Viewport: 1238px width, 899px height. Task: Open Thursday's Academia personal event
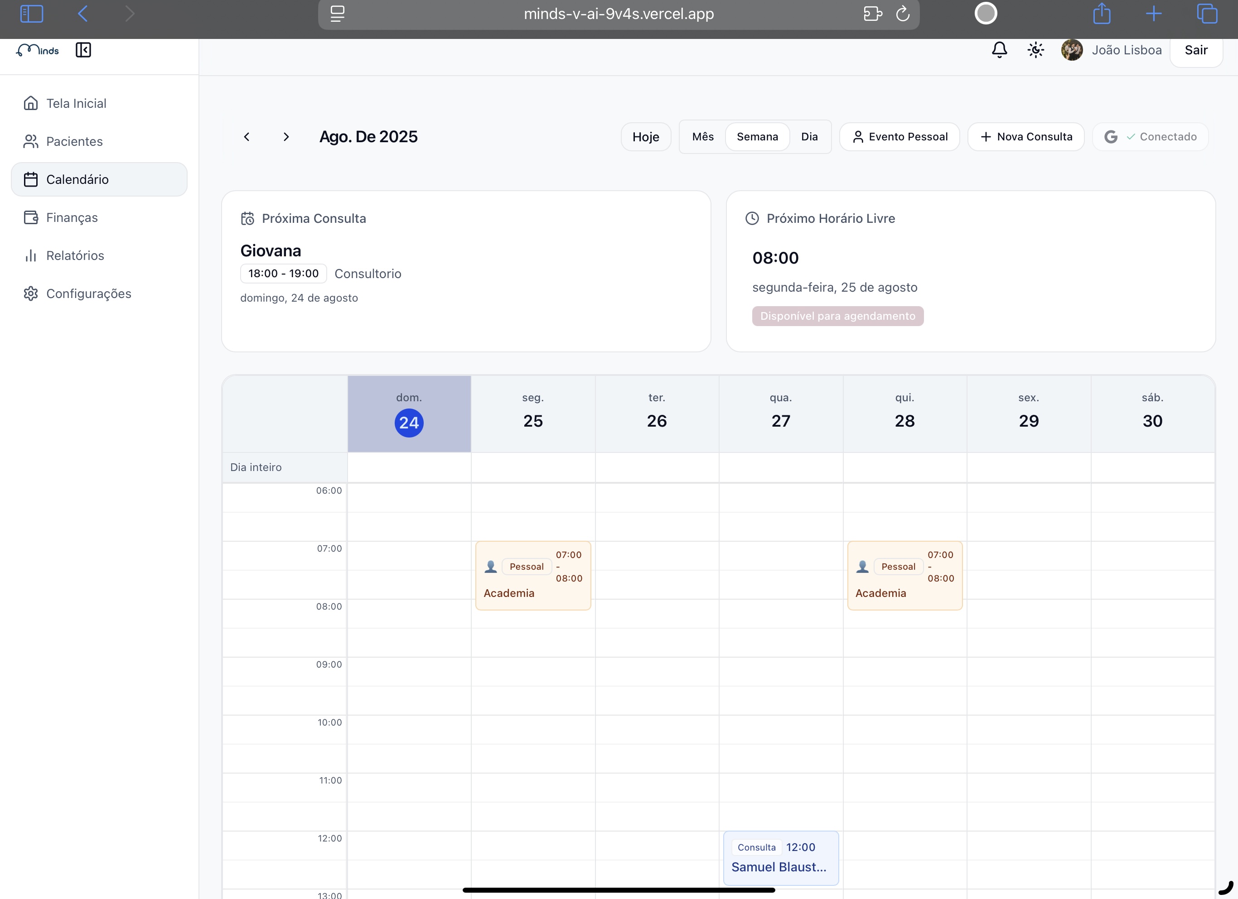904,576
